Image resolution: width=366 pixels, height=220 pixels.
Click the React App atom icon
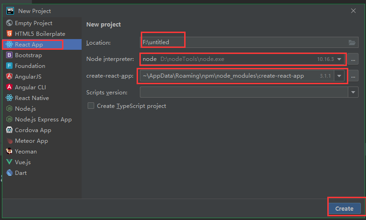[9, 45]
